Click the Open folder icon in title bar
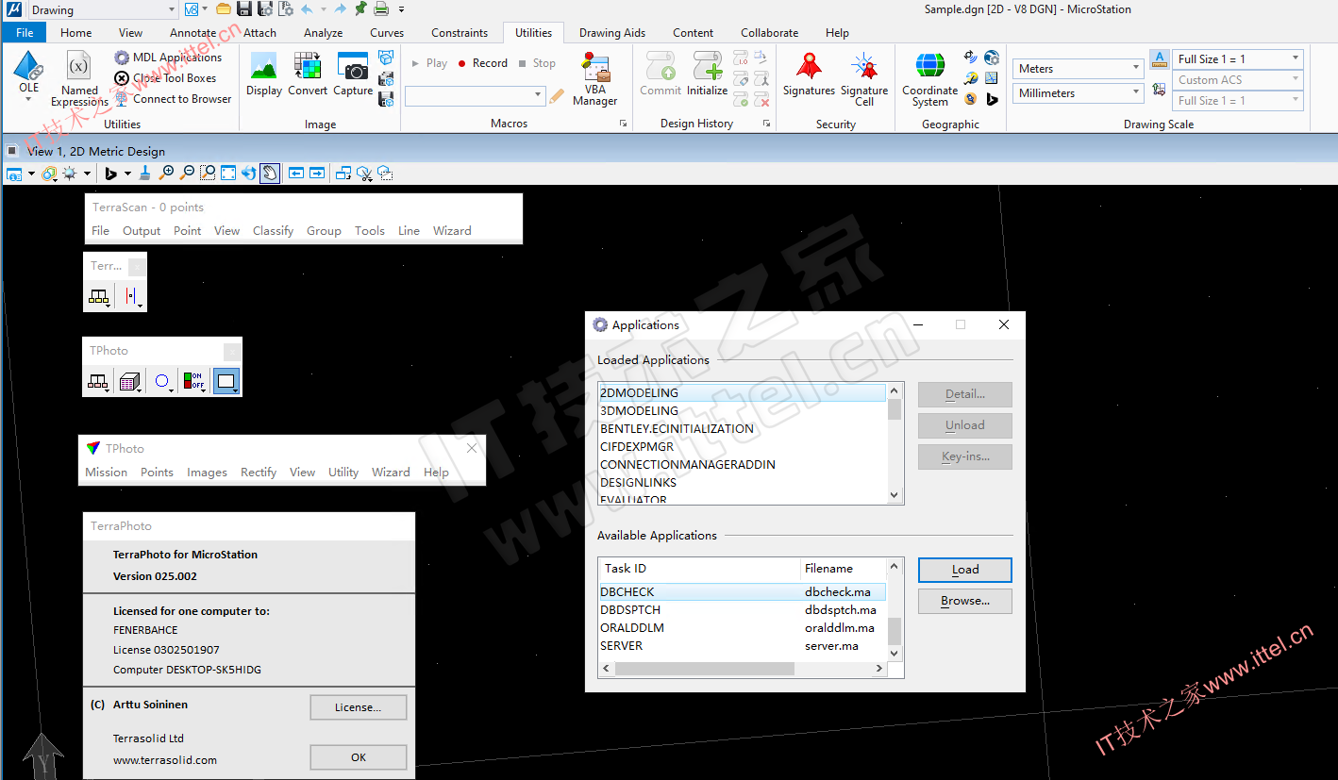 [x=224, y=9]
